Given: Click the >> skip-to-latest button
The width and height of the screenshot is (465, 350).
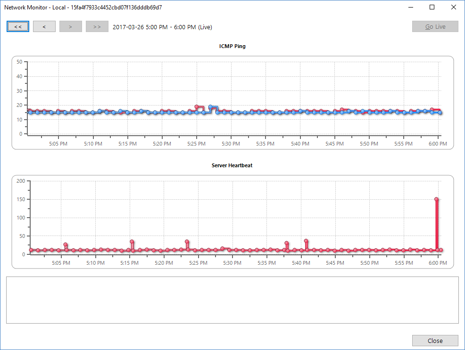Looking at the screenshot, I should 97,27.
